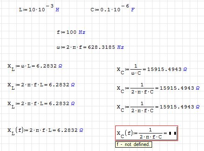Click the H unit after L value

tap(57, 10)
